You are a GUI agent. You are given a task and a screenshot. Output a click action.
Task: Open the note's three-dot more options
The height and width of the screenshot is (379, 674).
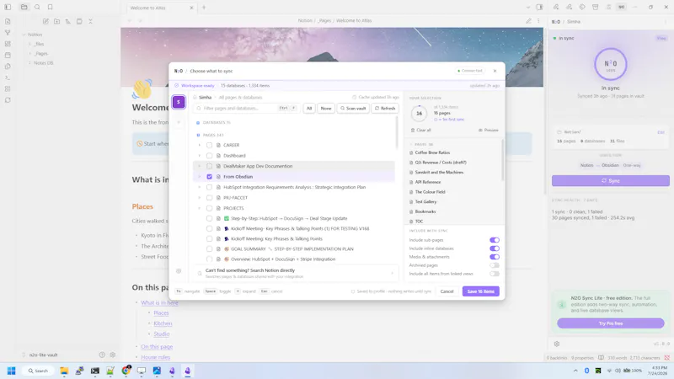[538, 20]
